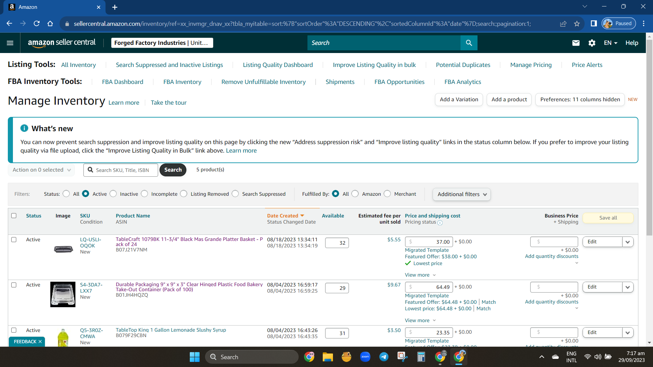This screenshot has height=367, width=653.
Task: Click the Search SKU, Title, ISBN field
Action: tap(121, 170)
